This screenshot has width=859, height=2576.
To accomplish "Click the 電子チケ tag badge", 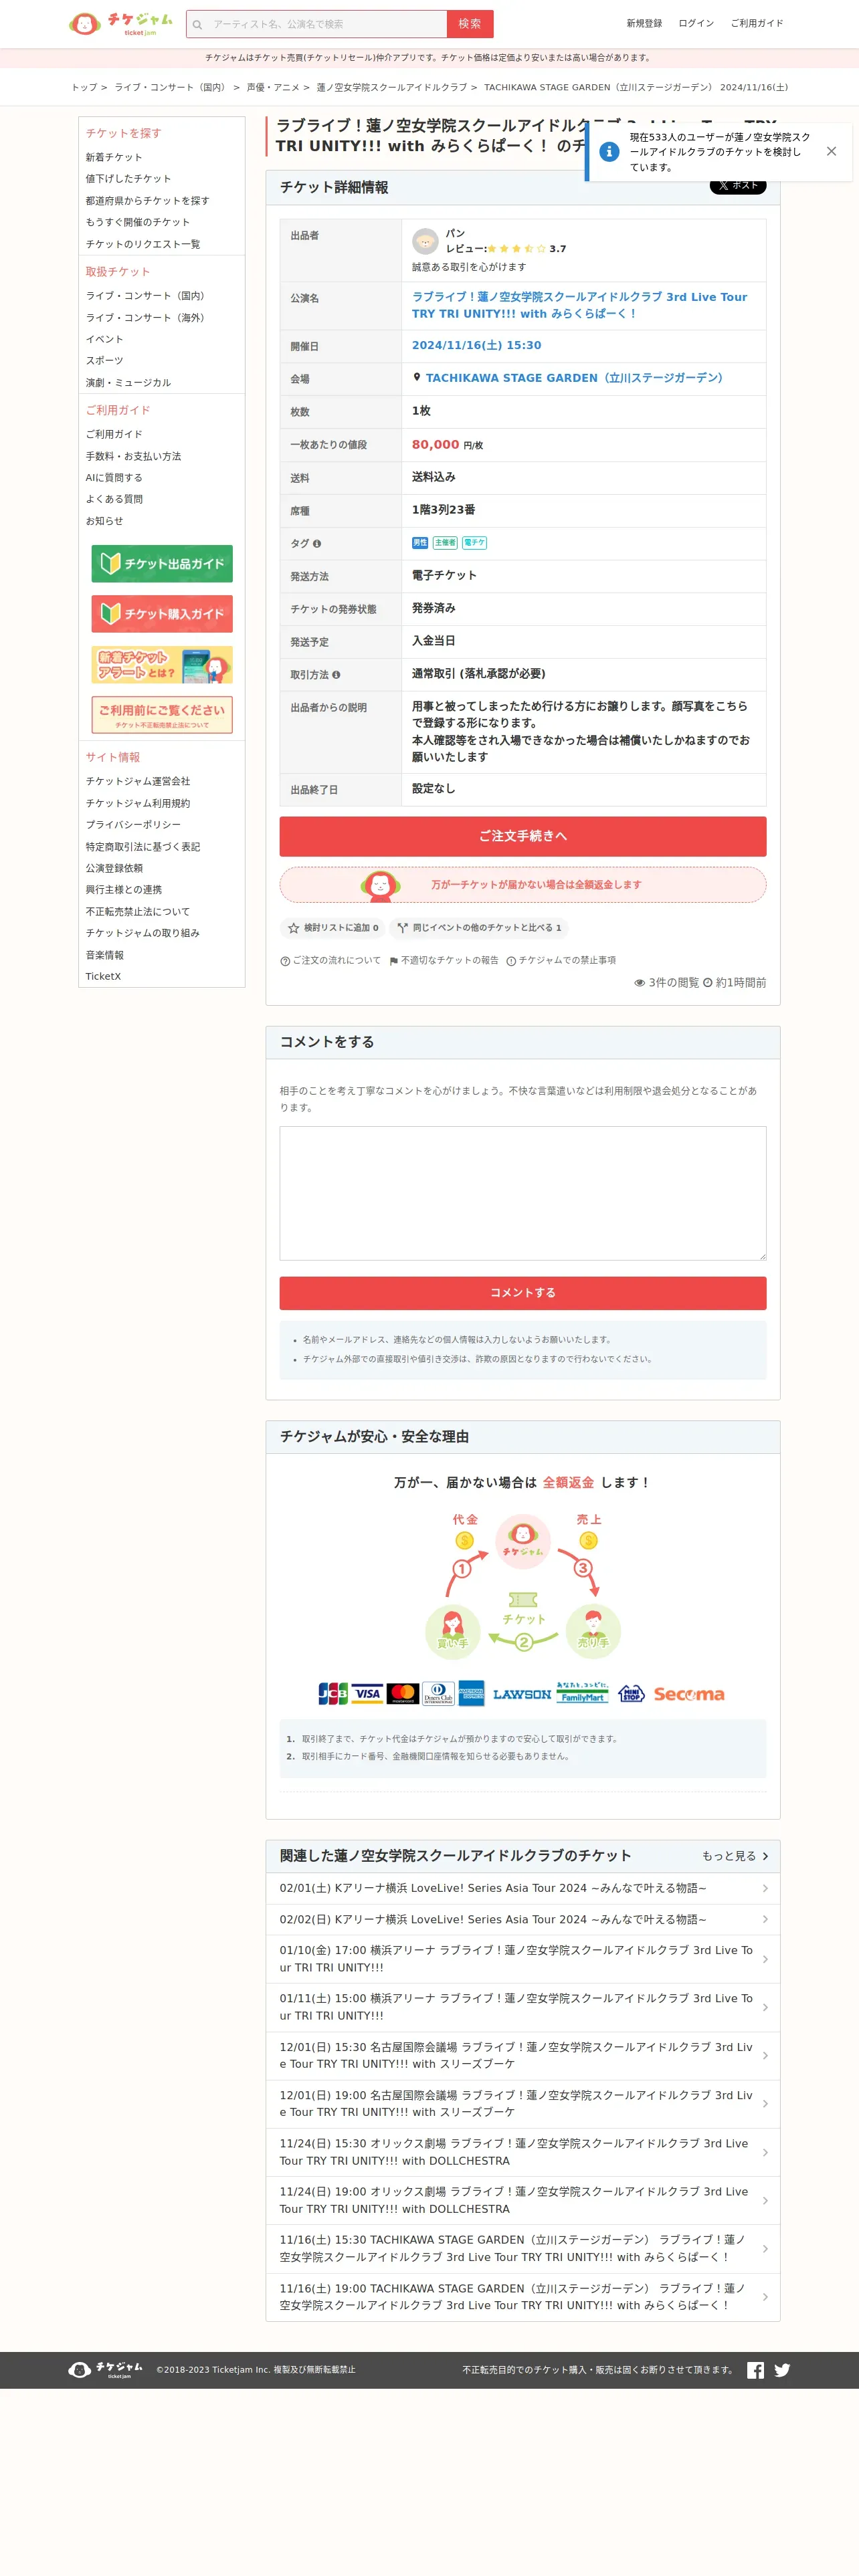I will coord(474,543).
